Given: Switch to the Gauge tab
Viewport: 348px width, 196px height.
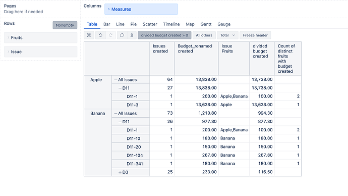Looking at the screenshot, I should click(x=224, y=24).
